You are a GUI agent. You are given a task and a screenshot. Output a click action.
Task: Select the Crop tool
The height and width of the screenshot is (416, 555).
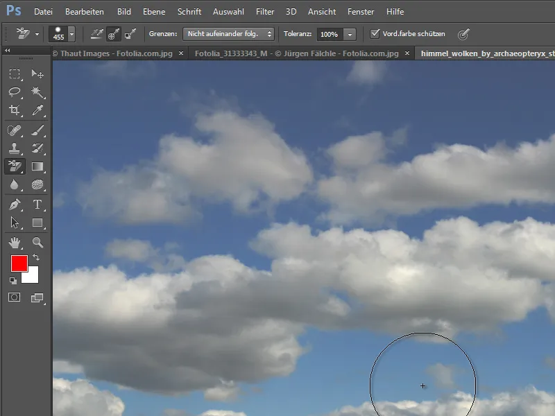15,110
